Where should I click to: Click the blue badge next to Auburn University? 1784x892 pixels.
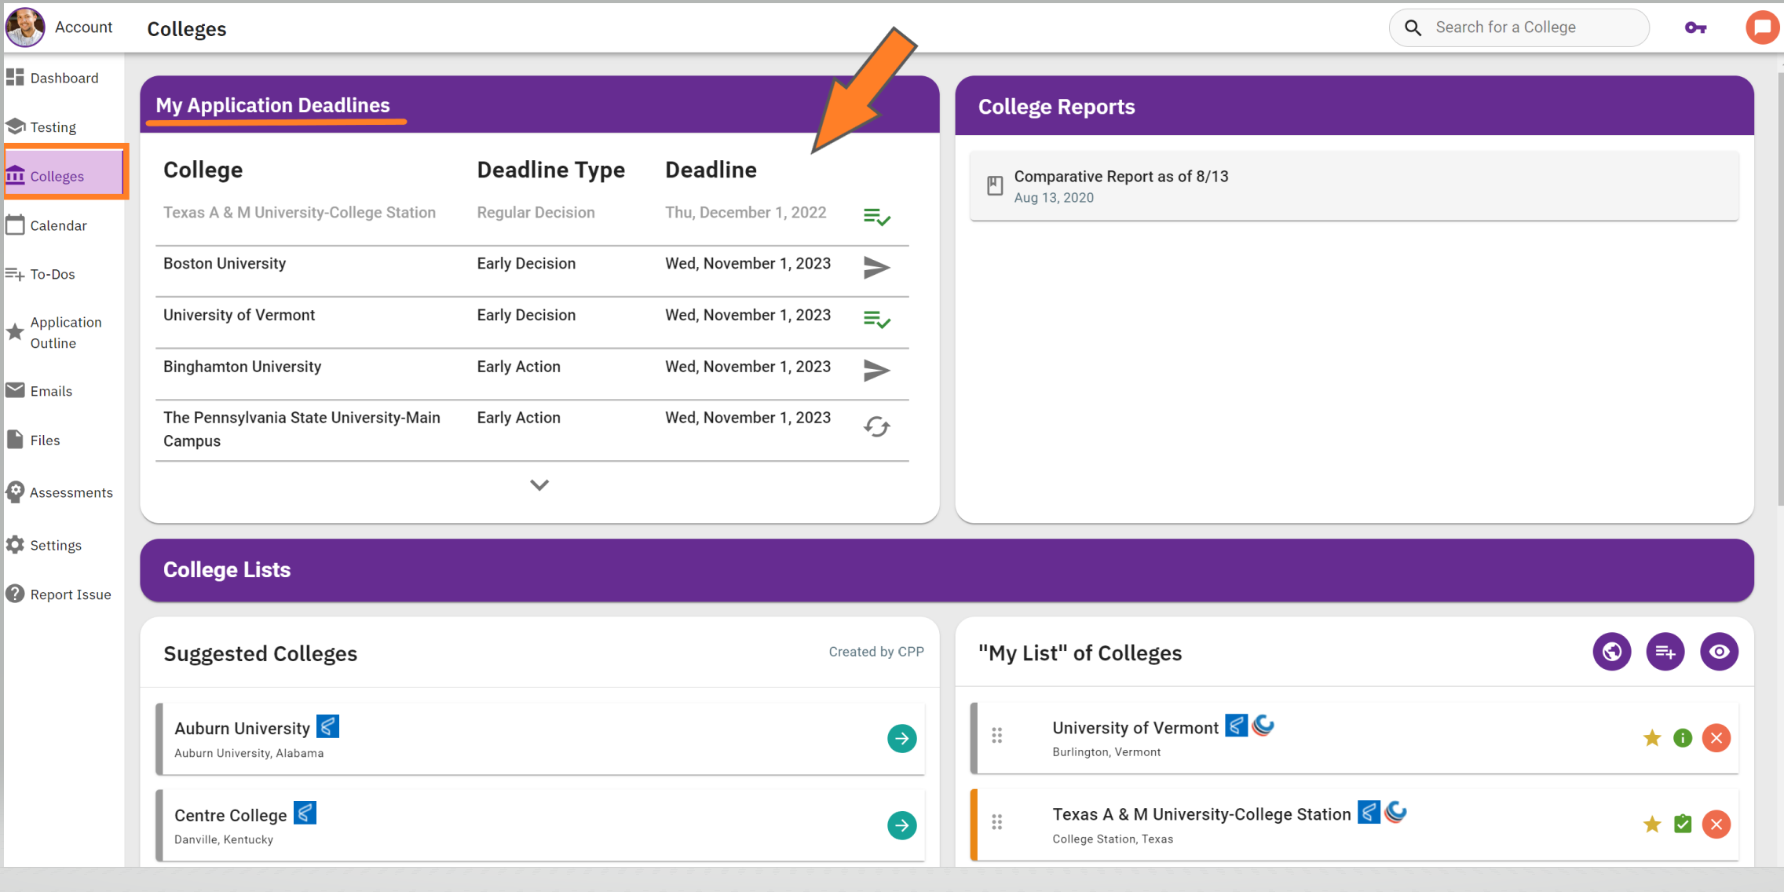(327, 726)
